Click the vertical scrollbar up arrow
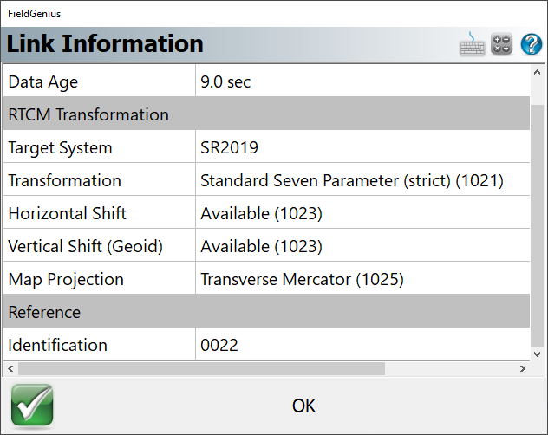Screen dimensions: 548x435 538,72
